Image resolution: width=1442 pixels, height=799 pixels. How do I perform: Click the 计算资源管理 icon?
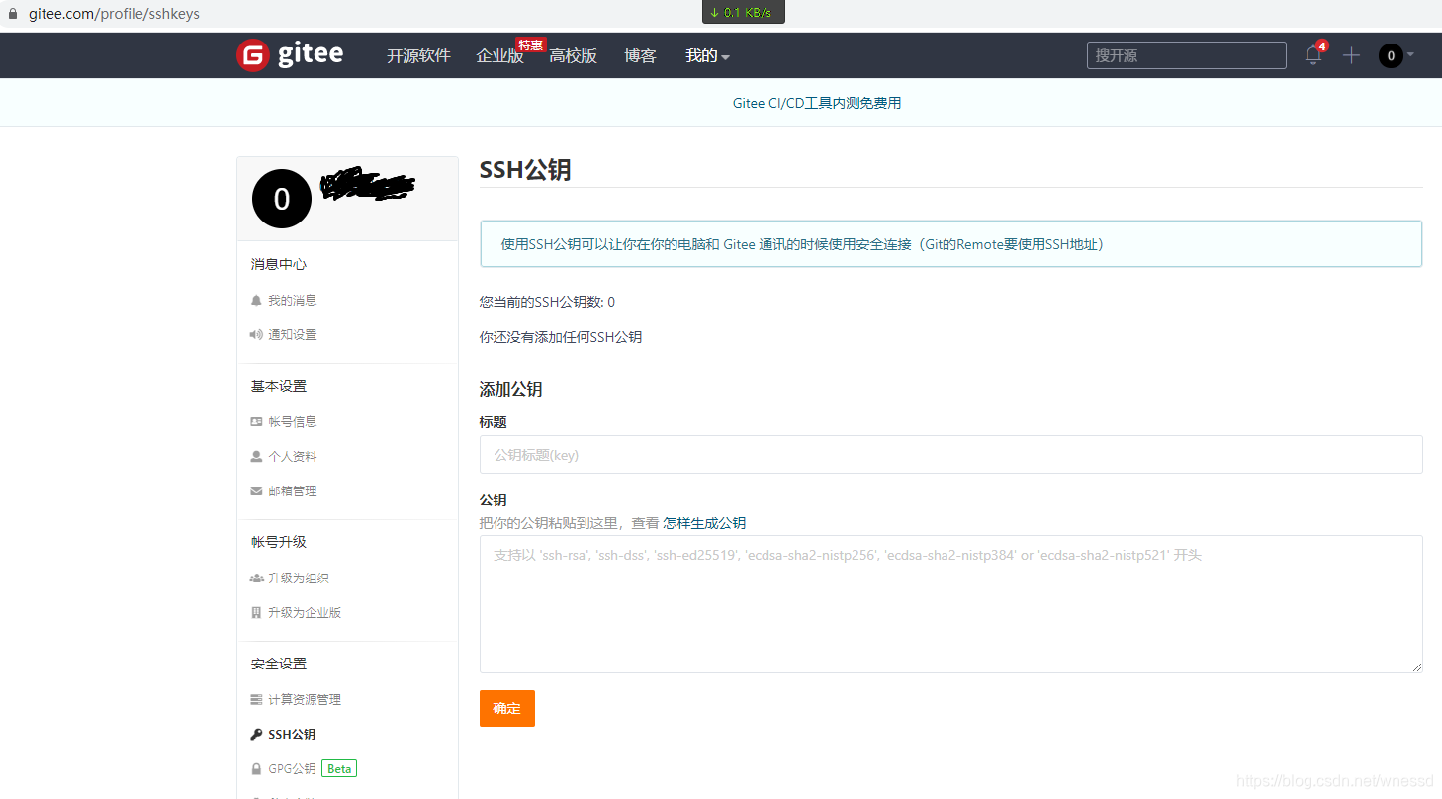pos(256,699)
